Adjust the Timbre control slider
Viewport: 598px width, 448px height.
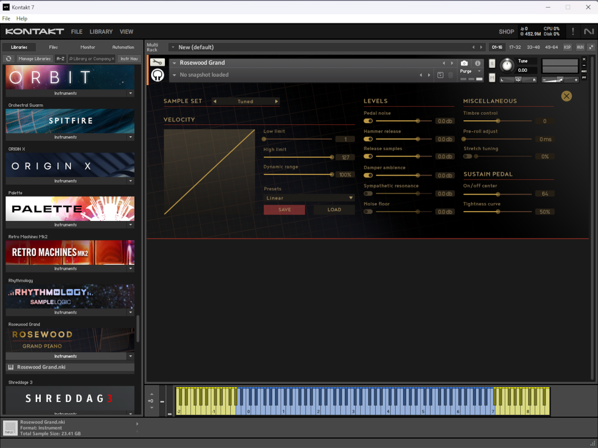coord(497,121)
